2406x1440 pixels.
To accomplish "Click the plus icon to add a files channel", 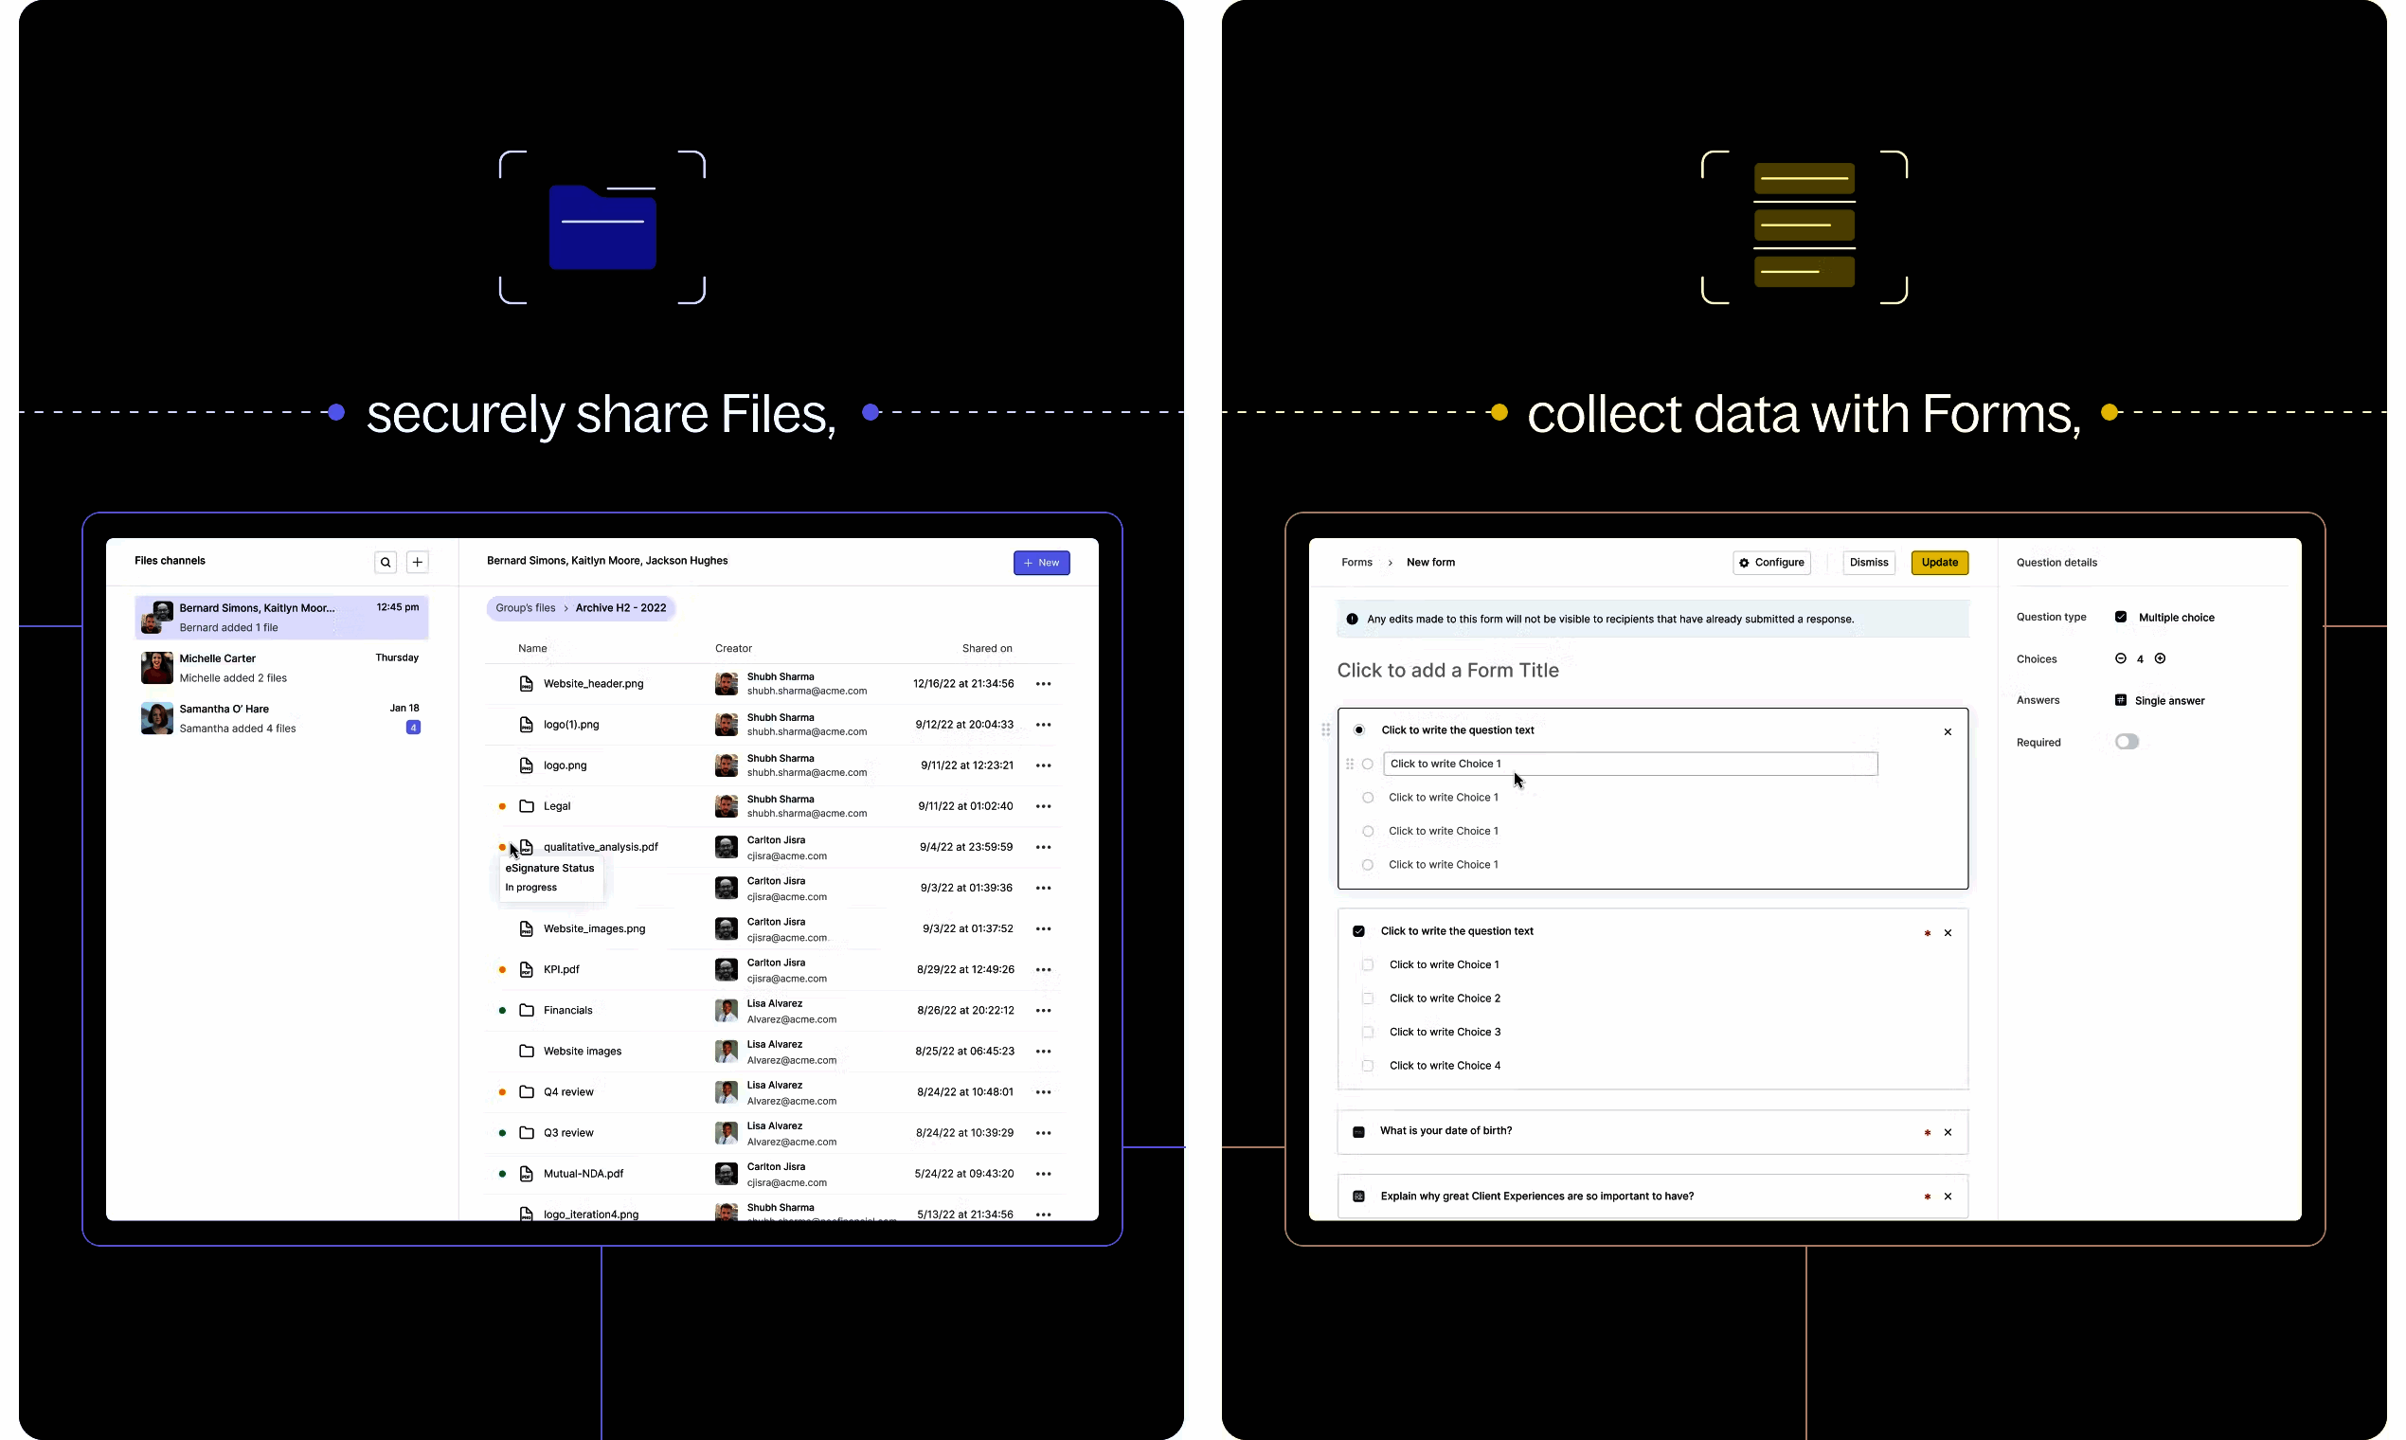I will [417, 562].
